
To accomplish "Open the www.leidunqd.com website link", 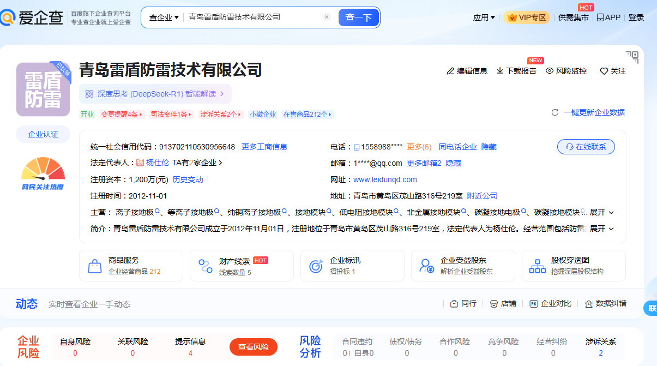I will tap(385, 179).
